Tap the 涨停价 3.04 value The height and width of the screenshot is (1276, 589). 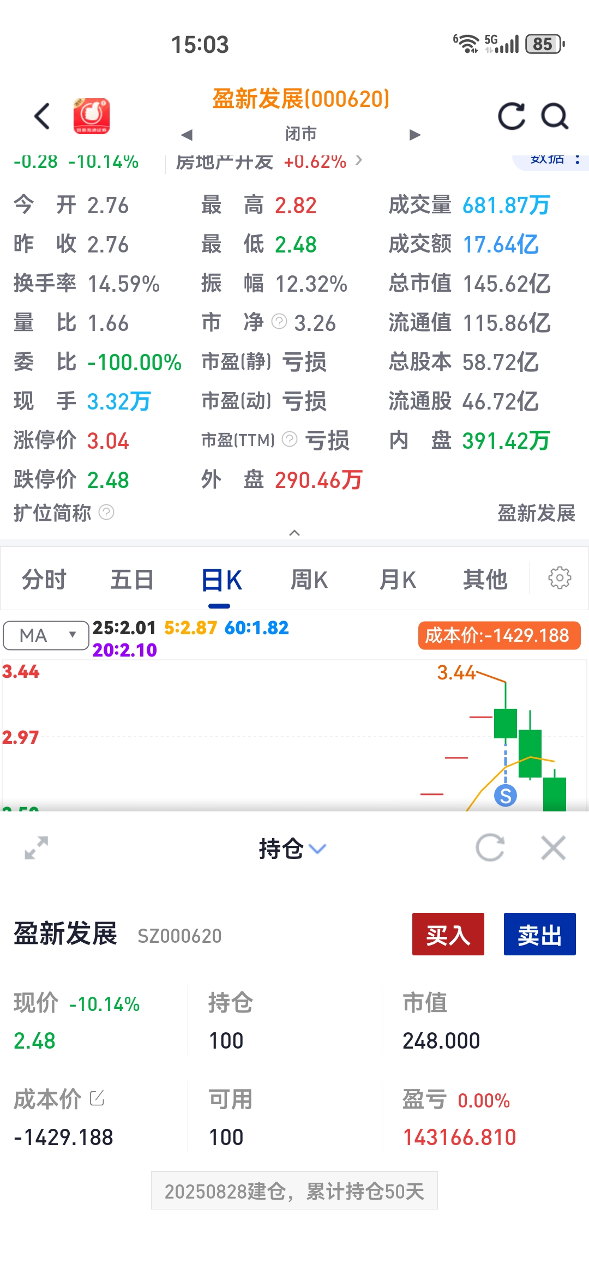[x=108, y=441]
